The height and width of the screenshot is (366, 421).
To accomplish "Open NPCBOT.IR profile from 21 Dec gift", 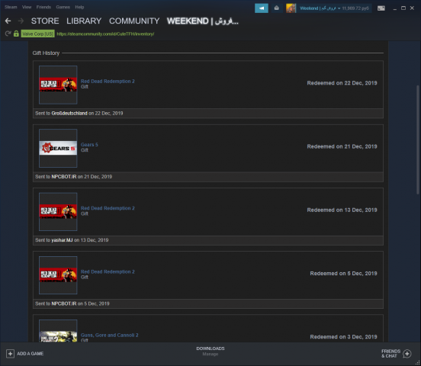I will pos(64,177).
